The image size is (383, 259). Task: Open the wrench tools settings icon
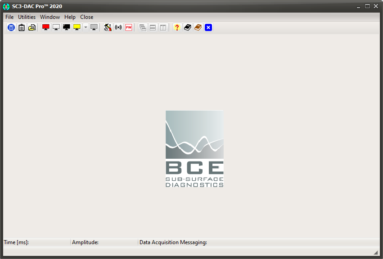click(x=108, y=27)
